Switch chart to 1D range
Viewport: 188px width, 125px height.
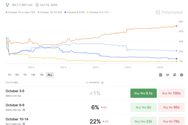point(25,75)
